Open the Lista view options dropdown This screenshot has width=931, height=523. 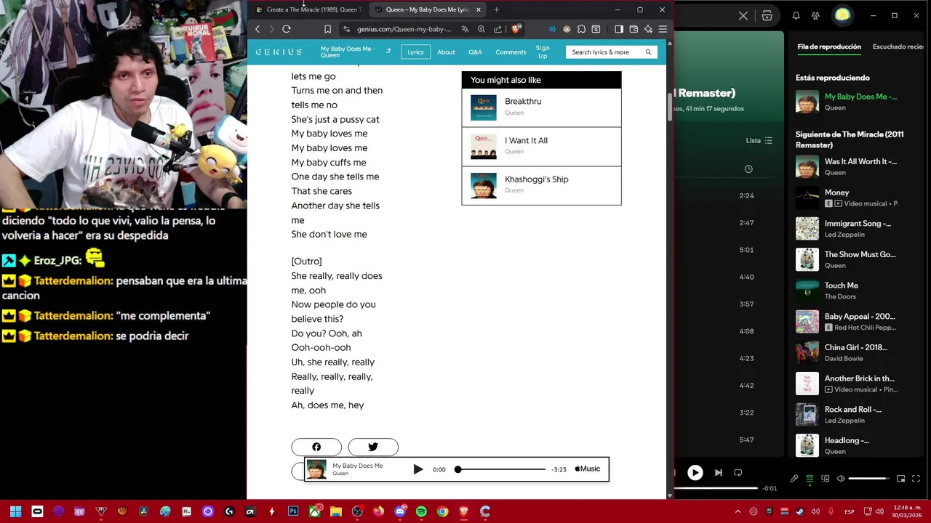(759, 140)
